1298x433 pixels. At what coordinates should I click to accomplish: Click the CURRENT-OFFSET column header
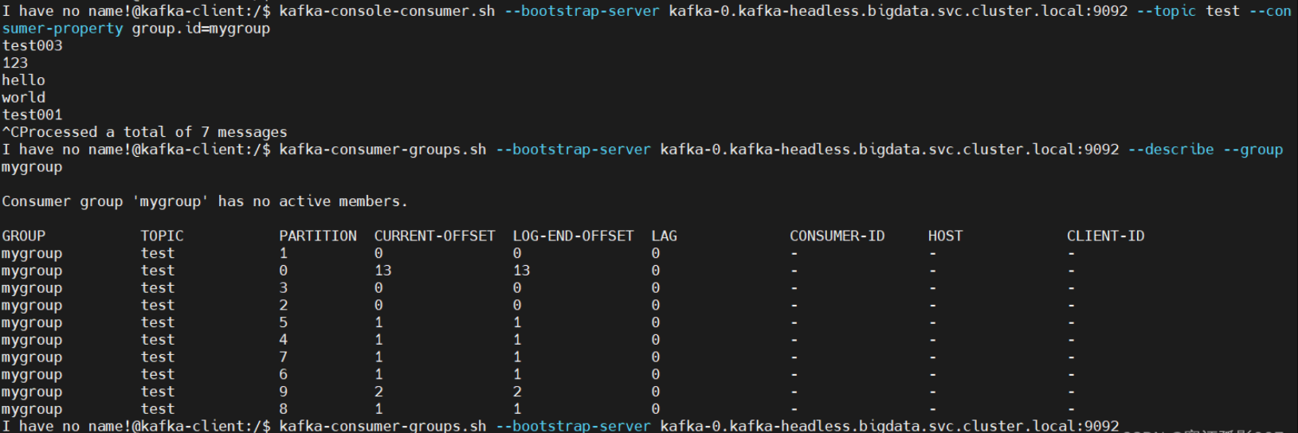point(434,236)
